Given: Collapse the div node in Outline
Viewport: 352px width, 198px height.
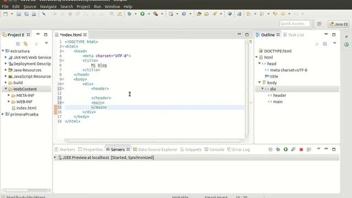Looking at the screenshot, I should (x=262, y=89).
